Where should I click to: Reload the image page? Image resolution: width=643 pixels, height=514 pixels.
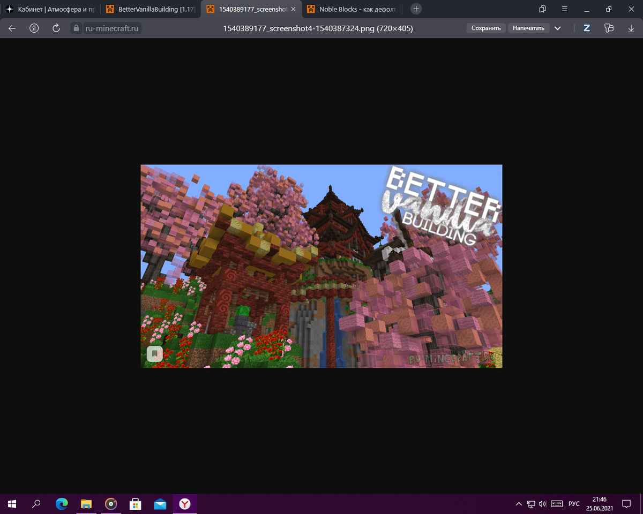(56, 28)
